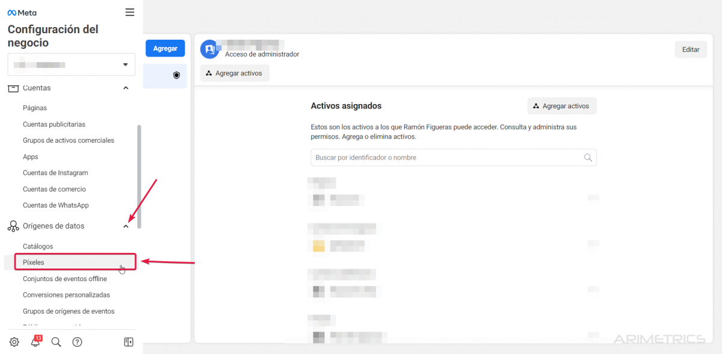Open Páginas in the sidebar
This screenshot has width=722, height=354.
(x=35, y=108)
